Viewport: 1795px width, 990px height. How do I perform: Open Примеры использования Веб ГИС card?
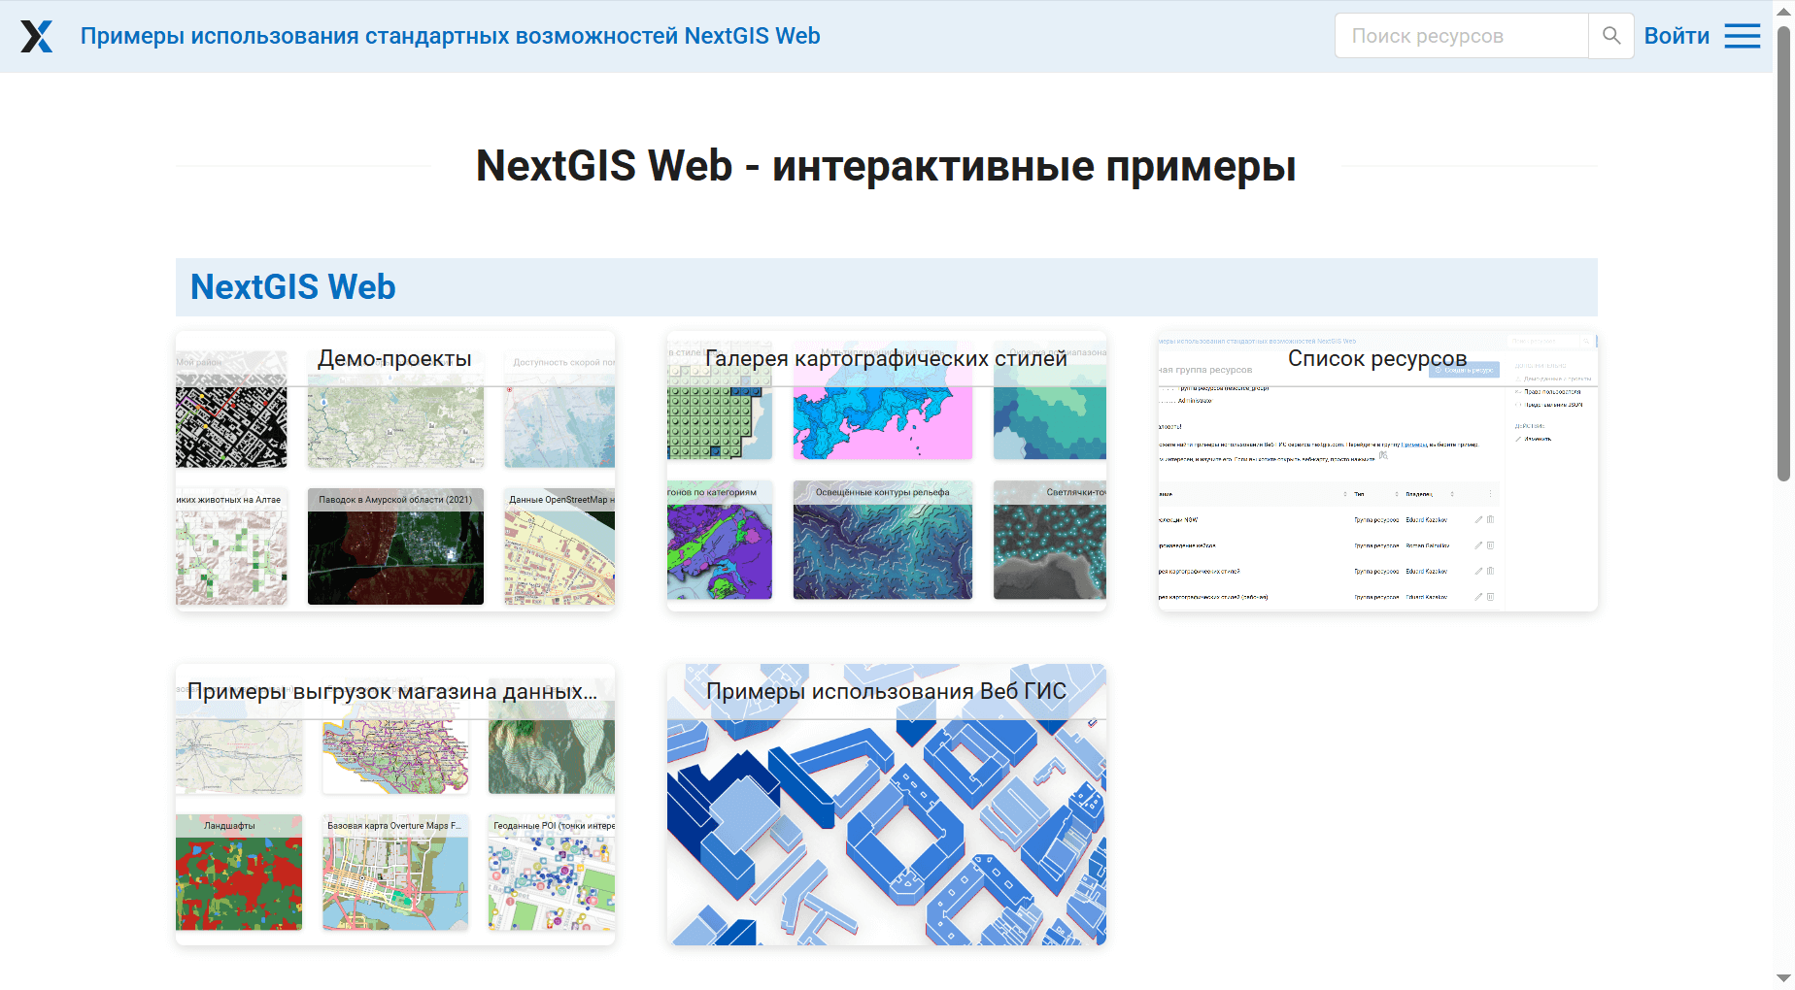click(x=885, y=692)
